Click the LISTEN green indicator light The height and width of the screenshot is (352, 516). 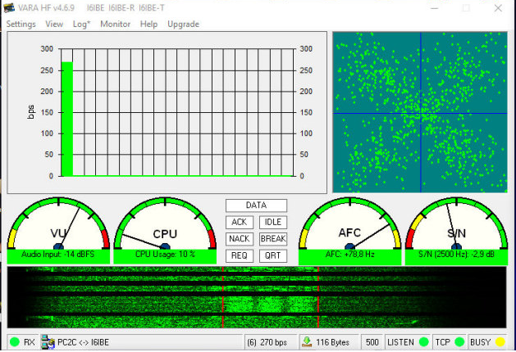424,342
